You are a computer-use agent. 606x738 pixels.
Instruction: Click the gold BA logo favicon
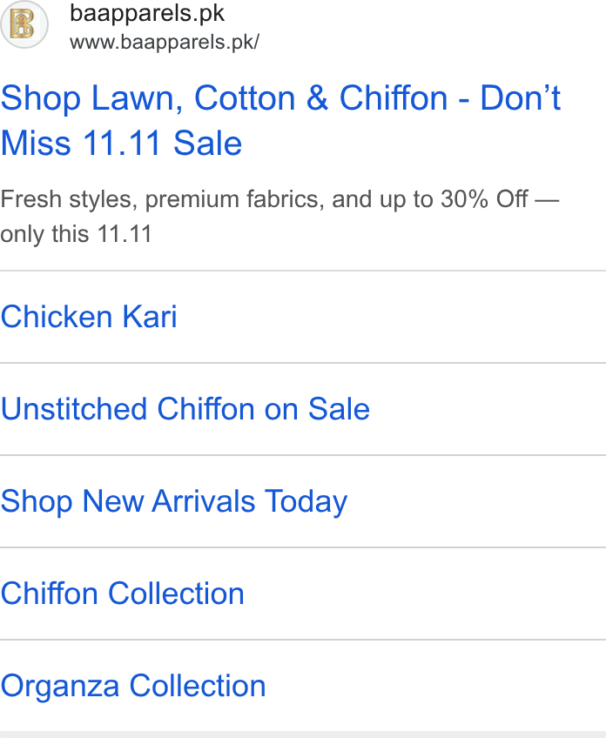coord(24,24)
